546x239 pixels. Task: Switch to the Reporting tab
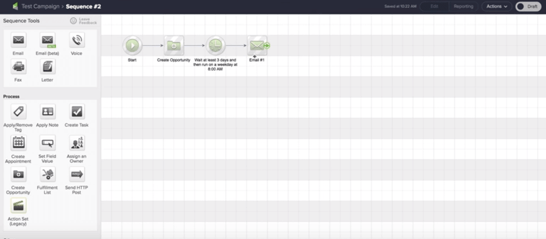pos(463,6)
